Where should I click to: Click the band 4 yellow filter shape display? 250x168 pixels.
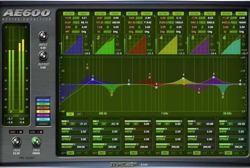point(167,44)
